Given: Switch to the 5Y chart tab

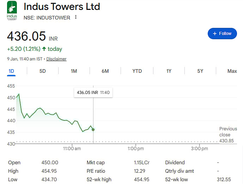Looking at the screenshot, I should (x=200, y=71).
